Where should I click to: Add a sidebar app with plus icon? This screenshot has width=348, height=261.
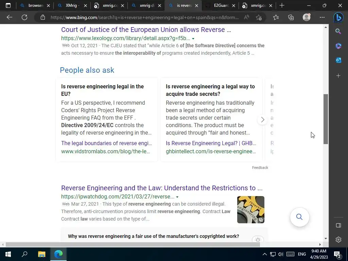(338, 76)
